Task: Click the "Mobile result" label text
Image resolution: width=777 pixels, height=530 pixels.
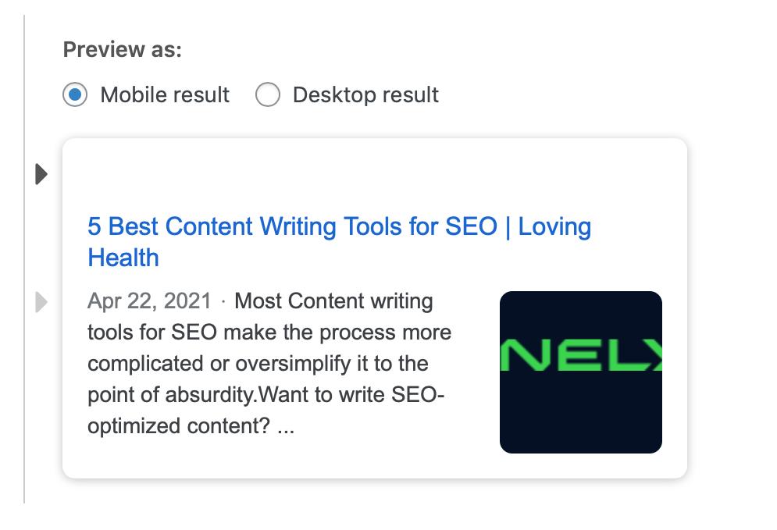Action: (x=165, y=95)
